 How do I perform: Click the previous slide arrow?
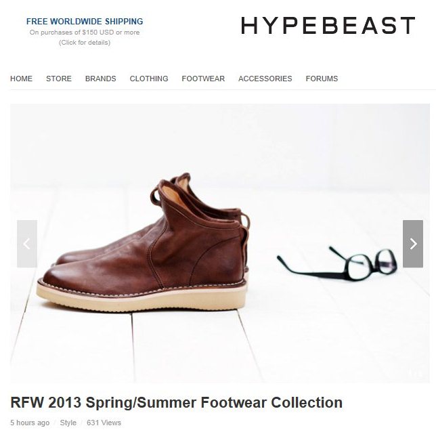27,244
